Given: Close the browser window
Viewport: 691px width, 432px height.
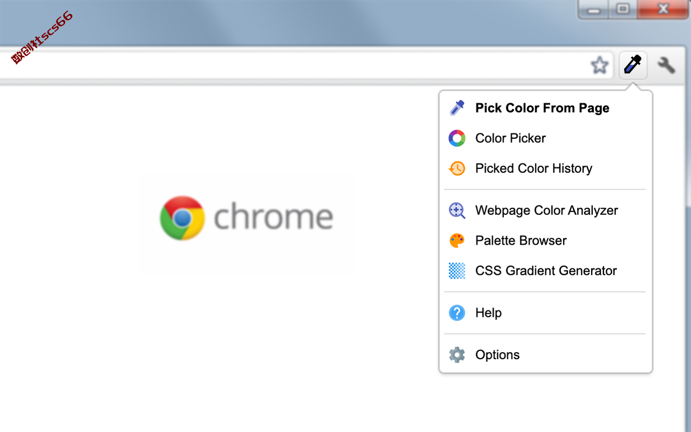Looking at the screenshot, I should coord(663,9).
